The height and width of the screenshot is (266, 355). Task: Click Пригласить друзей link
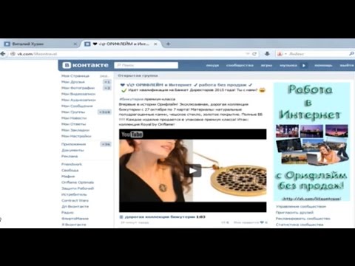[294, 213]
